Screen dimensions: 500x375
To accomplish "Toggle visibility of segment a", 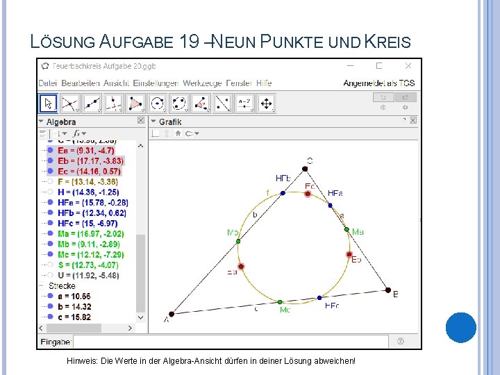I will coord(50,296).
